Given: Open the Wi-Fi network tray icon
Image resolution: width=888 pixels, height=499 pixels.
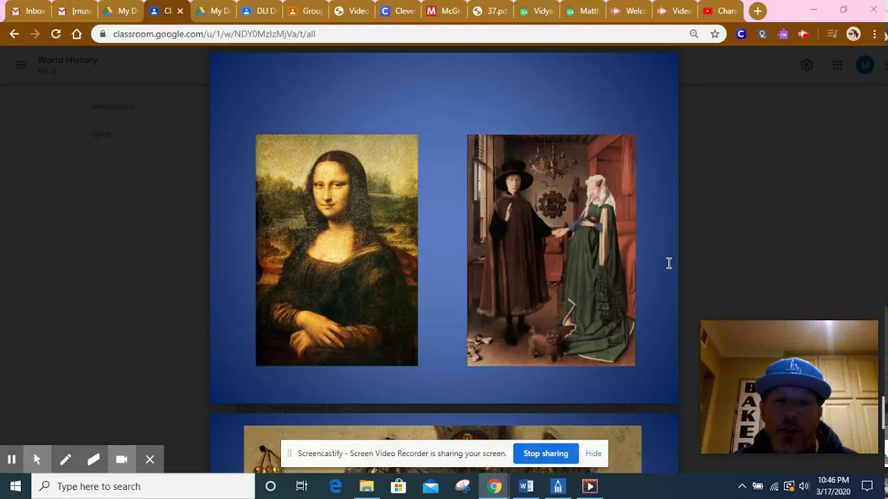Looking at the screenshot, I should click(774, 487).
